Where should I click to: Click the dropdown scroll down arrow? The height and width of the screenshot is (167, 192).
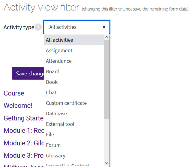(x=107, y=163)
